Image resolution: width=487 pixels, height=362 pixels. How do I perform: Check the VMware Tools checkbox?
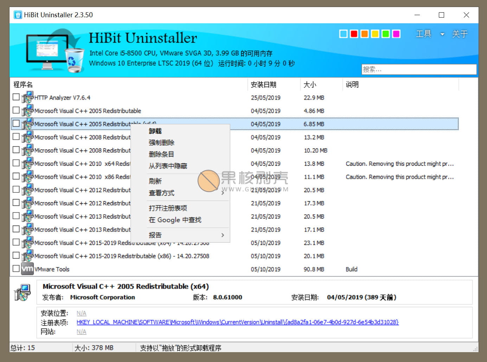tap(15, 268)
